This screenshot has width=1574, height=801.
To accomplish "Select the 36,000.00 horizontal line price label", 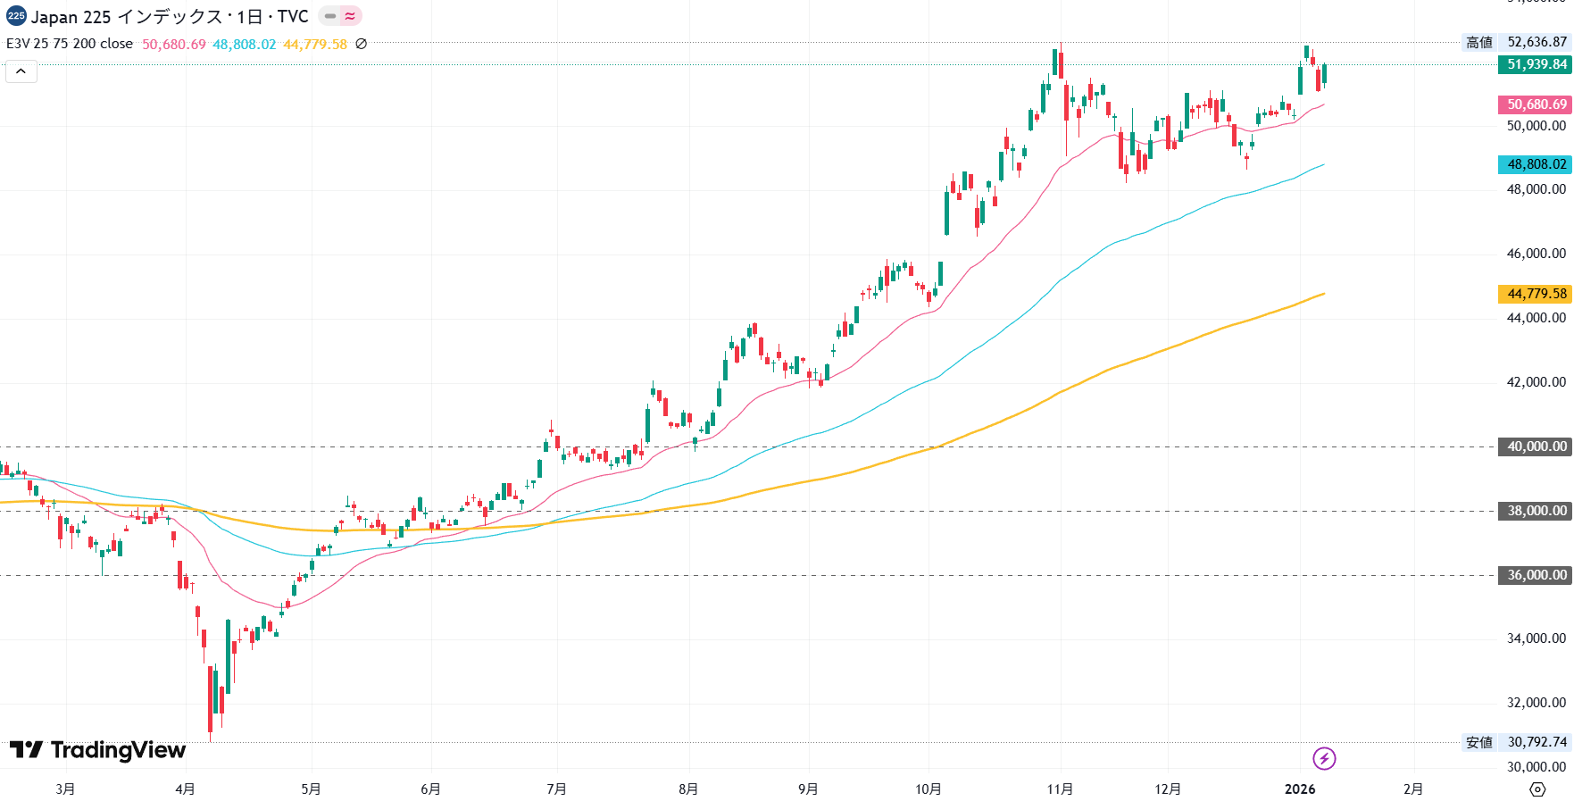I will coord(1535,575).
